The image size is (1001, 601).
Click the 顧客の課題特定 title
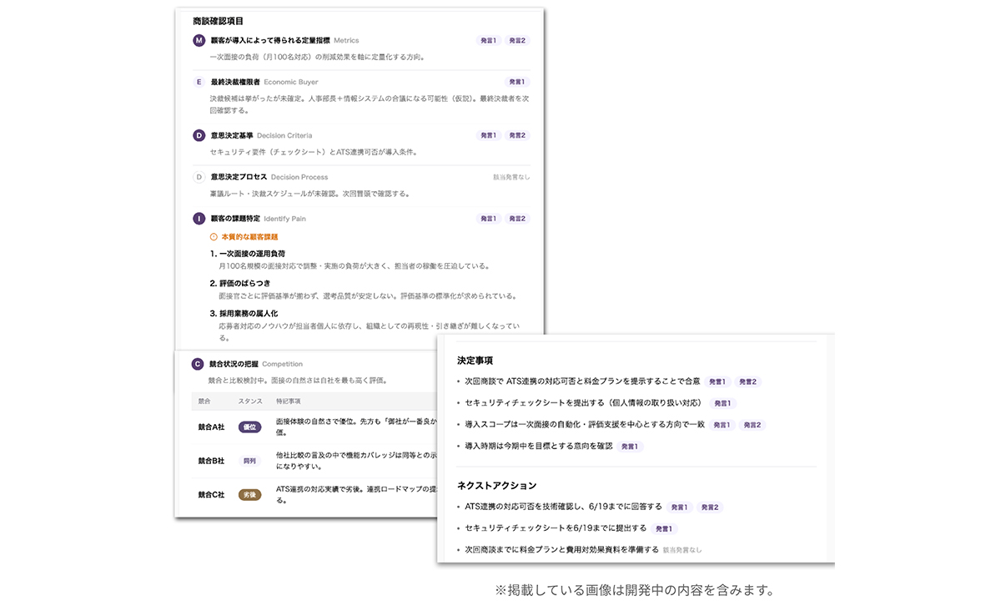tap(235, 219)
